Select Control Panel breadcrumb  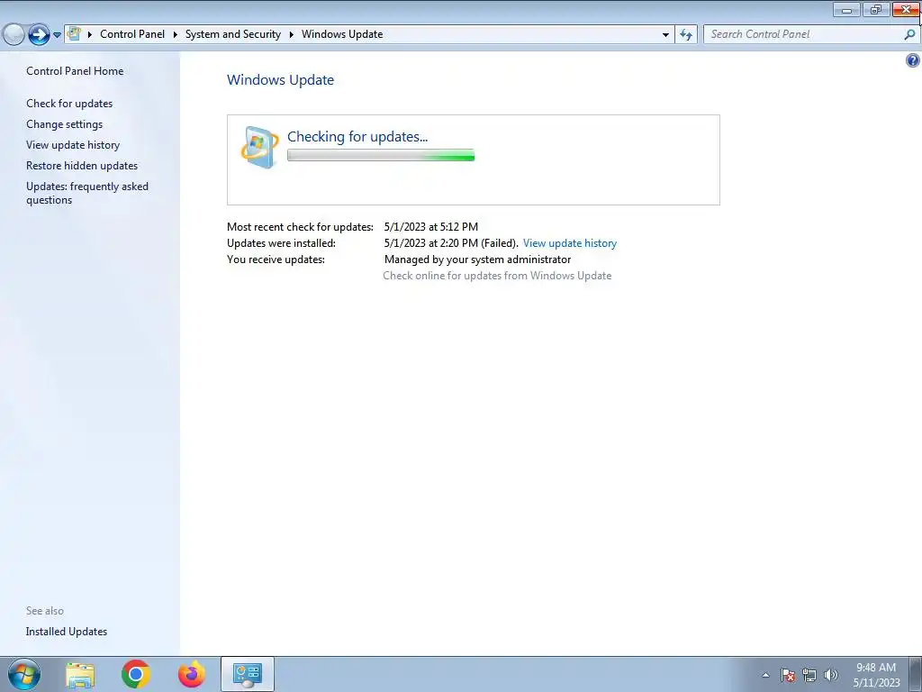132,34
